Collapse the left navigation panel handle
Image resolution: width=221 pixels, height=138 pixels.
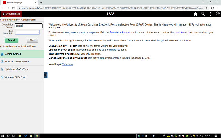[46, 75]
